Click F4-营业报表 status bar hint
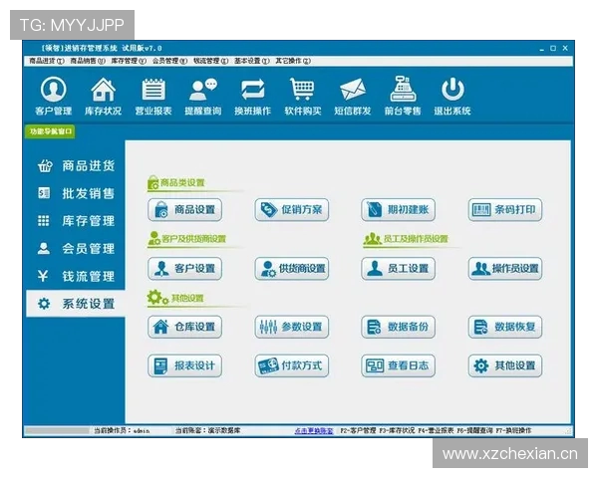The image size is (598, 478). click(x=436, y=431)
